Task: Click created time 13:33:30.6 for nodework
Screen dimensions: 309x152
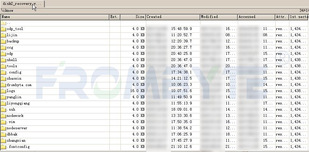Action: (181, 116)
